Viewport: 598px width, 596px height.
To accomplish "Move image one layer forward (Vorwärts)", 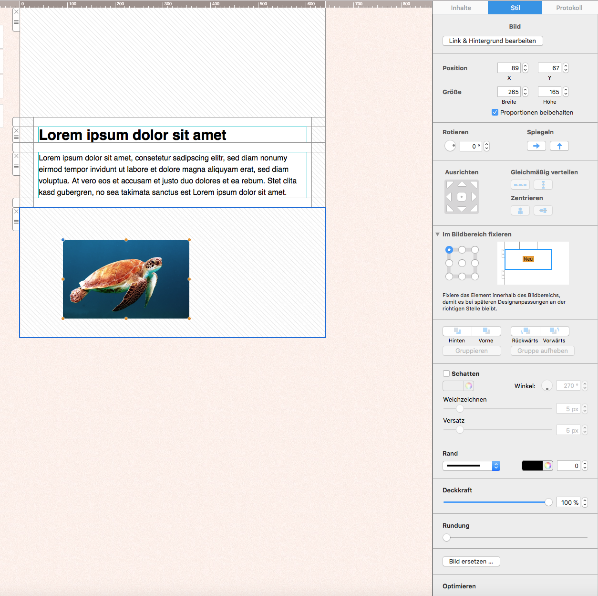I will click(555, 331).
